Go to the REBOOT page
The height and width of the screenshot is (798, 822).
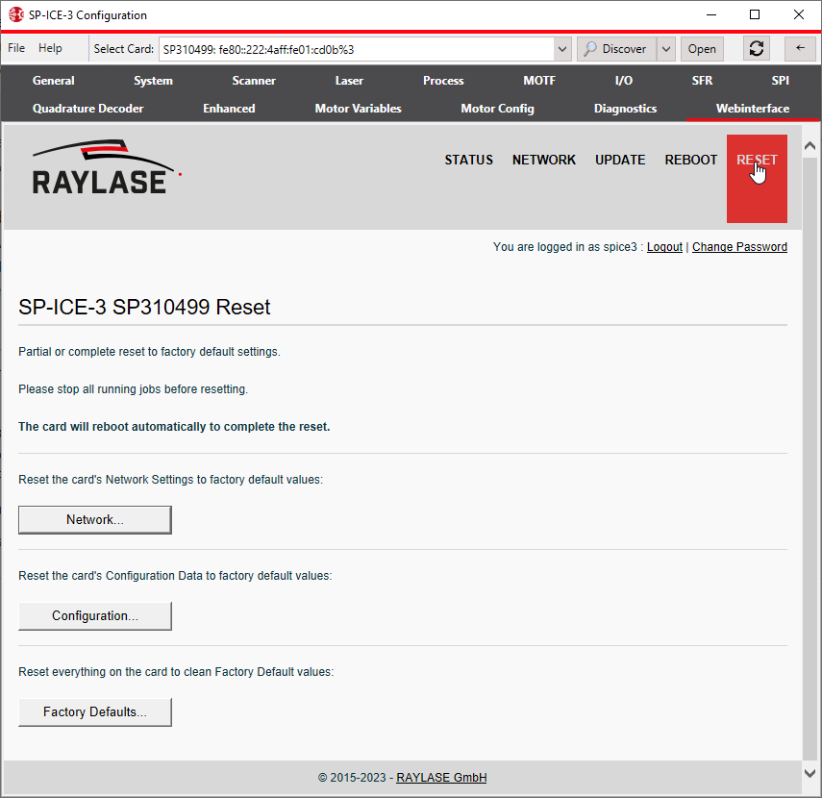pos(691,160)
